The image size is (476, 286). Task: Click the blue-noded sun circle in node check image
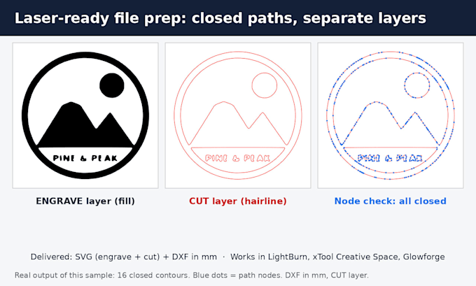tap(417, 85)
